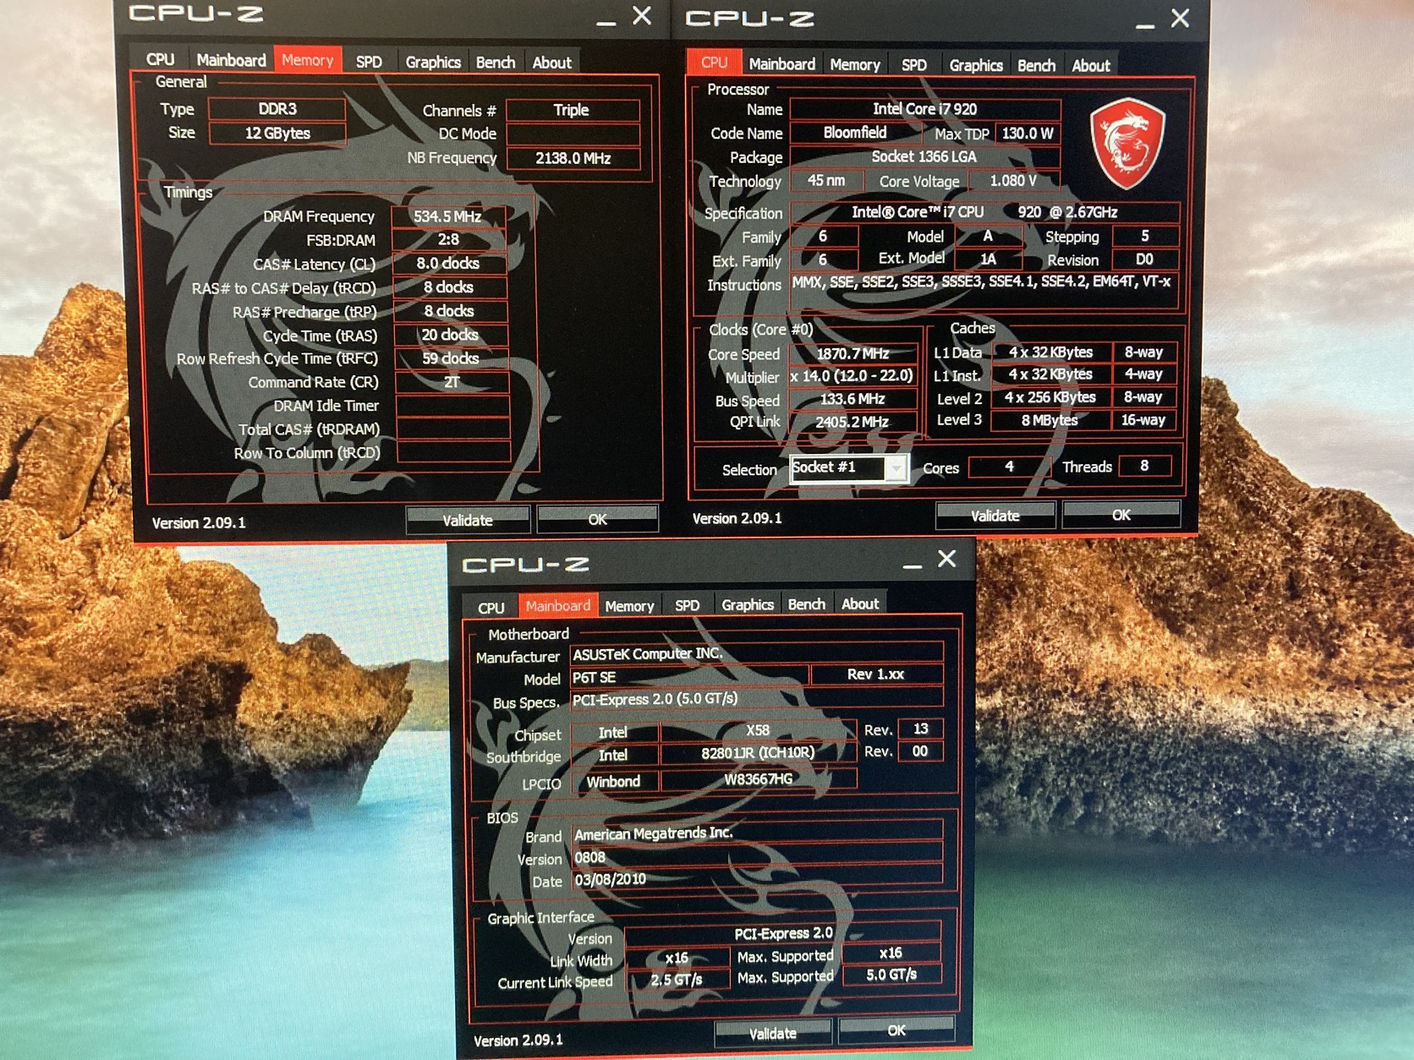This screenshot has height=1060, width=1414.
Task: Click the Max TDP value "130.0 W"
Action: (1027, 134)
